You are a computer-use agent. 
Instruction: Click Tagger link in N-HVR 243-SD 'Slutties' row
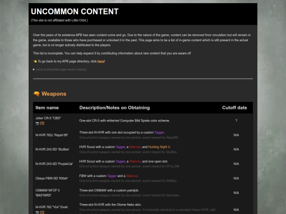click(120, 147)
